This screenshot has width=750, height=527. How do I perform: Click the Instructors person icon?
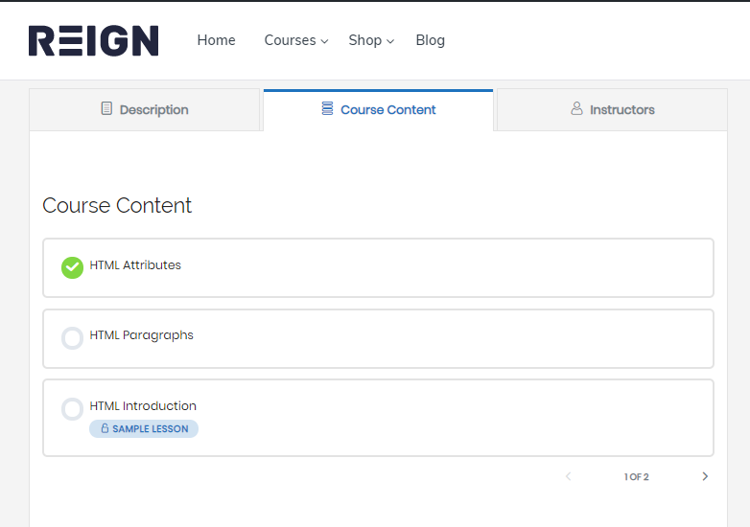(x=576, y=108)
